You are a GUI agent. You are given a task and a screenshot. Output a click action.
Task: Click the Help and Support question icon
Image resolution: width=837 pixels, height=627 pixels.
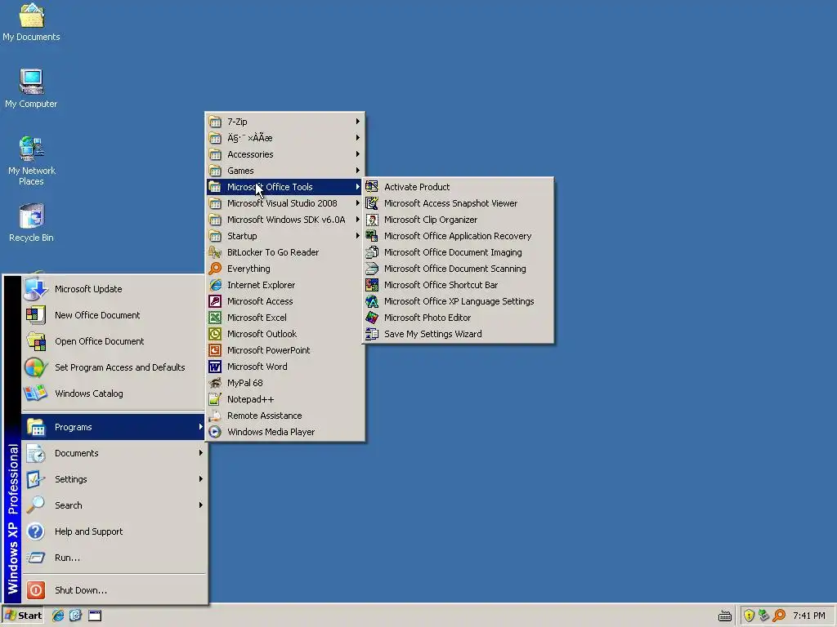[35, 531]
